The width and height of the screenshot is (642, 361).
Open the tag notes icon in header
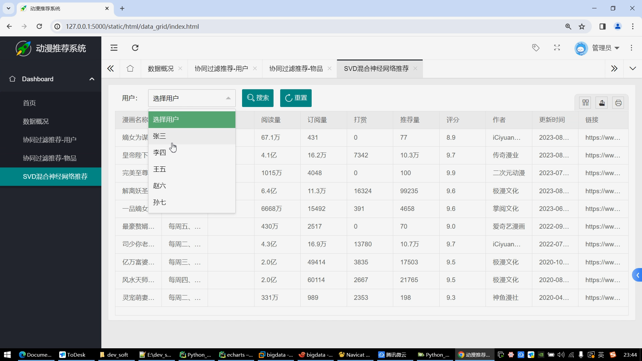[536, 48]
